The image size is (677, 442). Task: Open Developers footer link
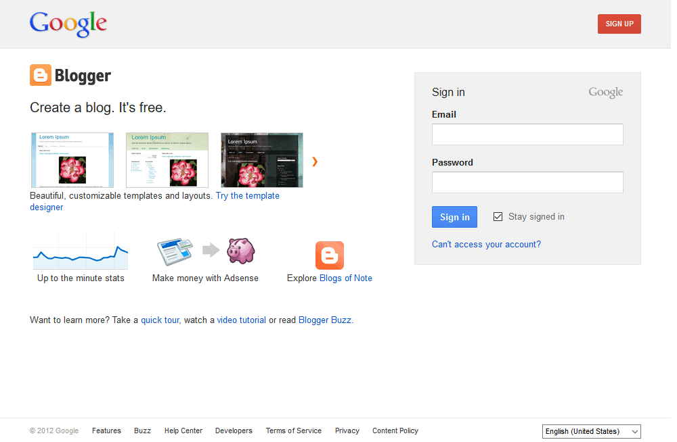pos(234,431)
